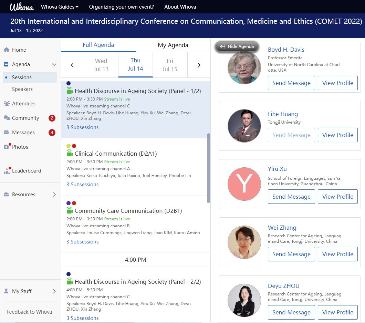The width and height of the screenshot is (365, 323).
Task: Click the Attendees people icon
Action: [x=7, y=104]
